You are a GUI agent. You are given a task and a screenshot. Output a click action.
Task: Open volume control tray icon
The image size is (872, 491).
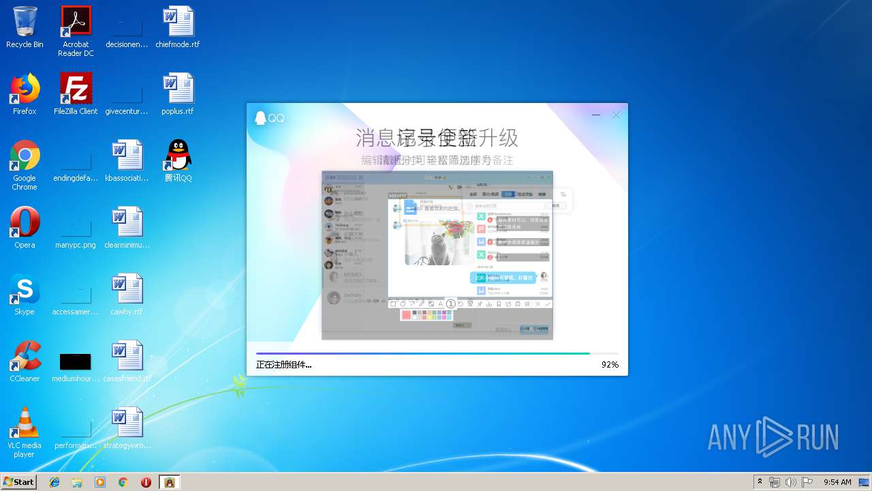pyautogui.click(x=790, y=482)
